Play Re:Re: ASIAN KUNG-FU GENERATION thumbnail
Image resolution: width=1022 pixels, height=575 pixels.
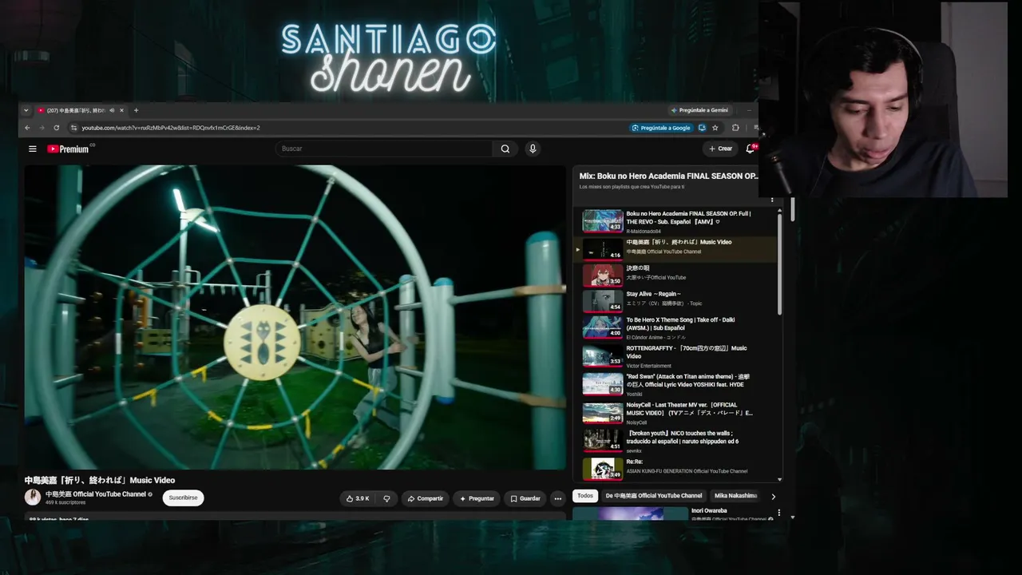(603, 469)
